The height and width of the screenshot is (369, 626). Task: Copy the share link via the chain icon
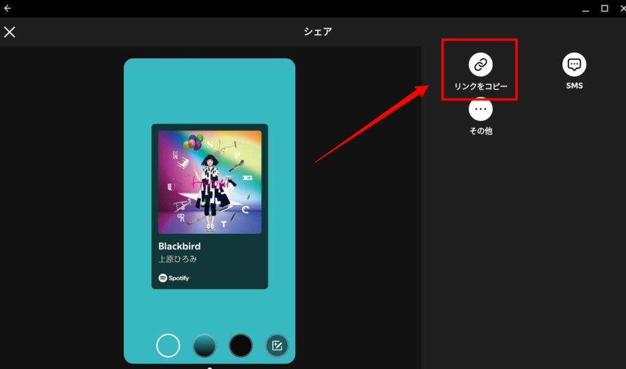481,64
